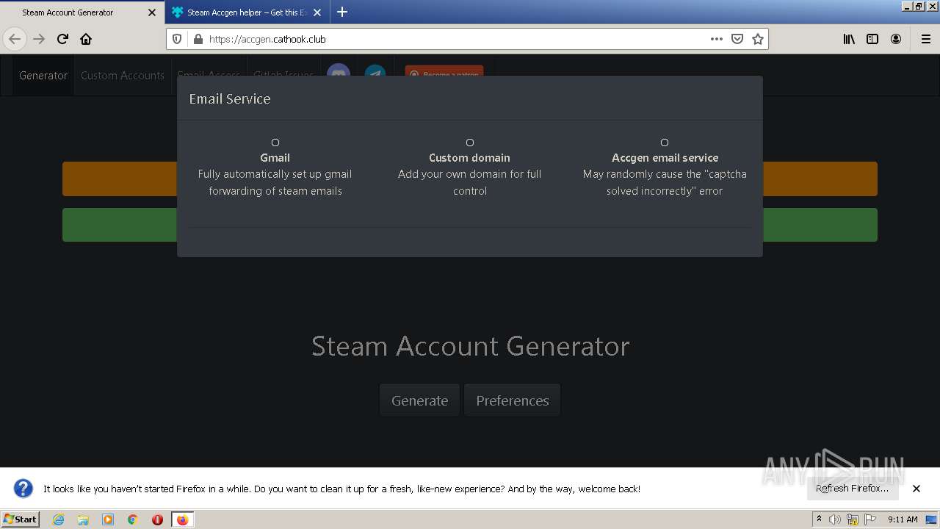Select the Accgen email service label text
940x529 pixels.
pyautogui.click(x=665, y=157)
